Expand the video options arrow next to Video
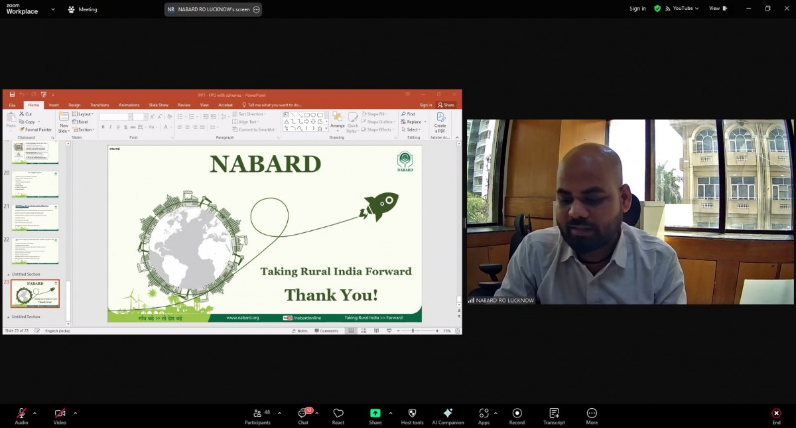The image size is (796, 428). [75, 413]
